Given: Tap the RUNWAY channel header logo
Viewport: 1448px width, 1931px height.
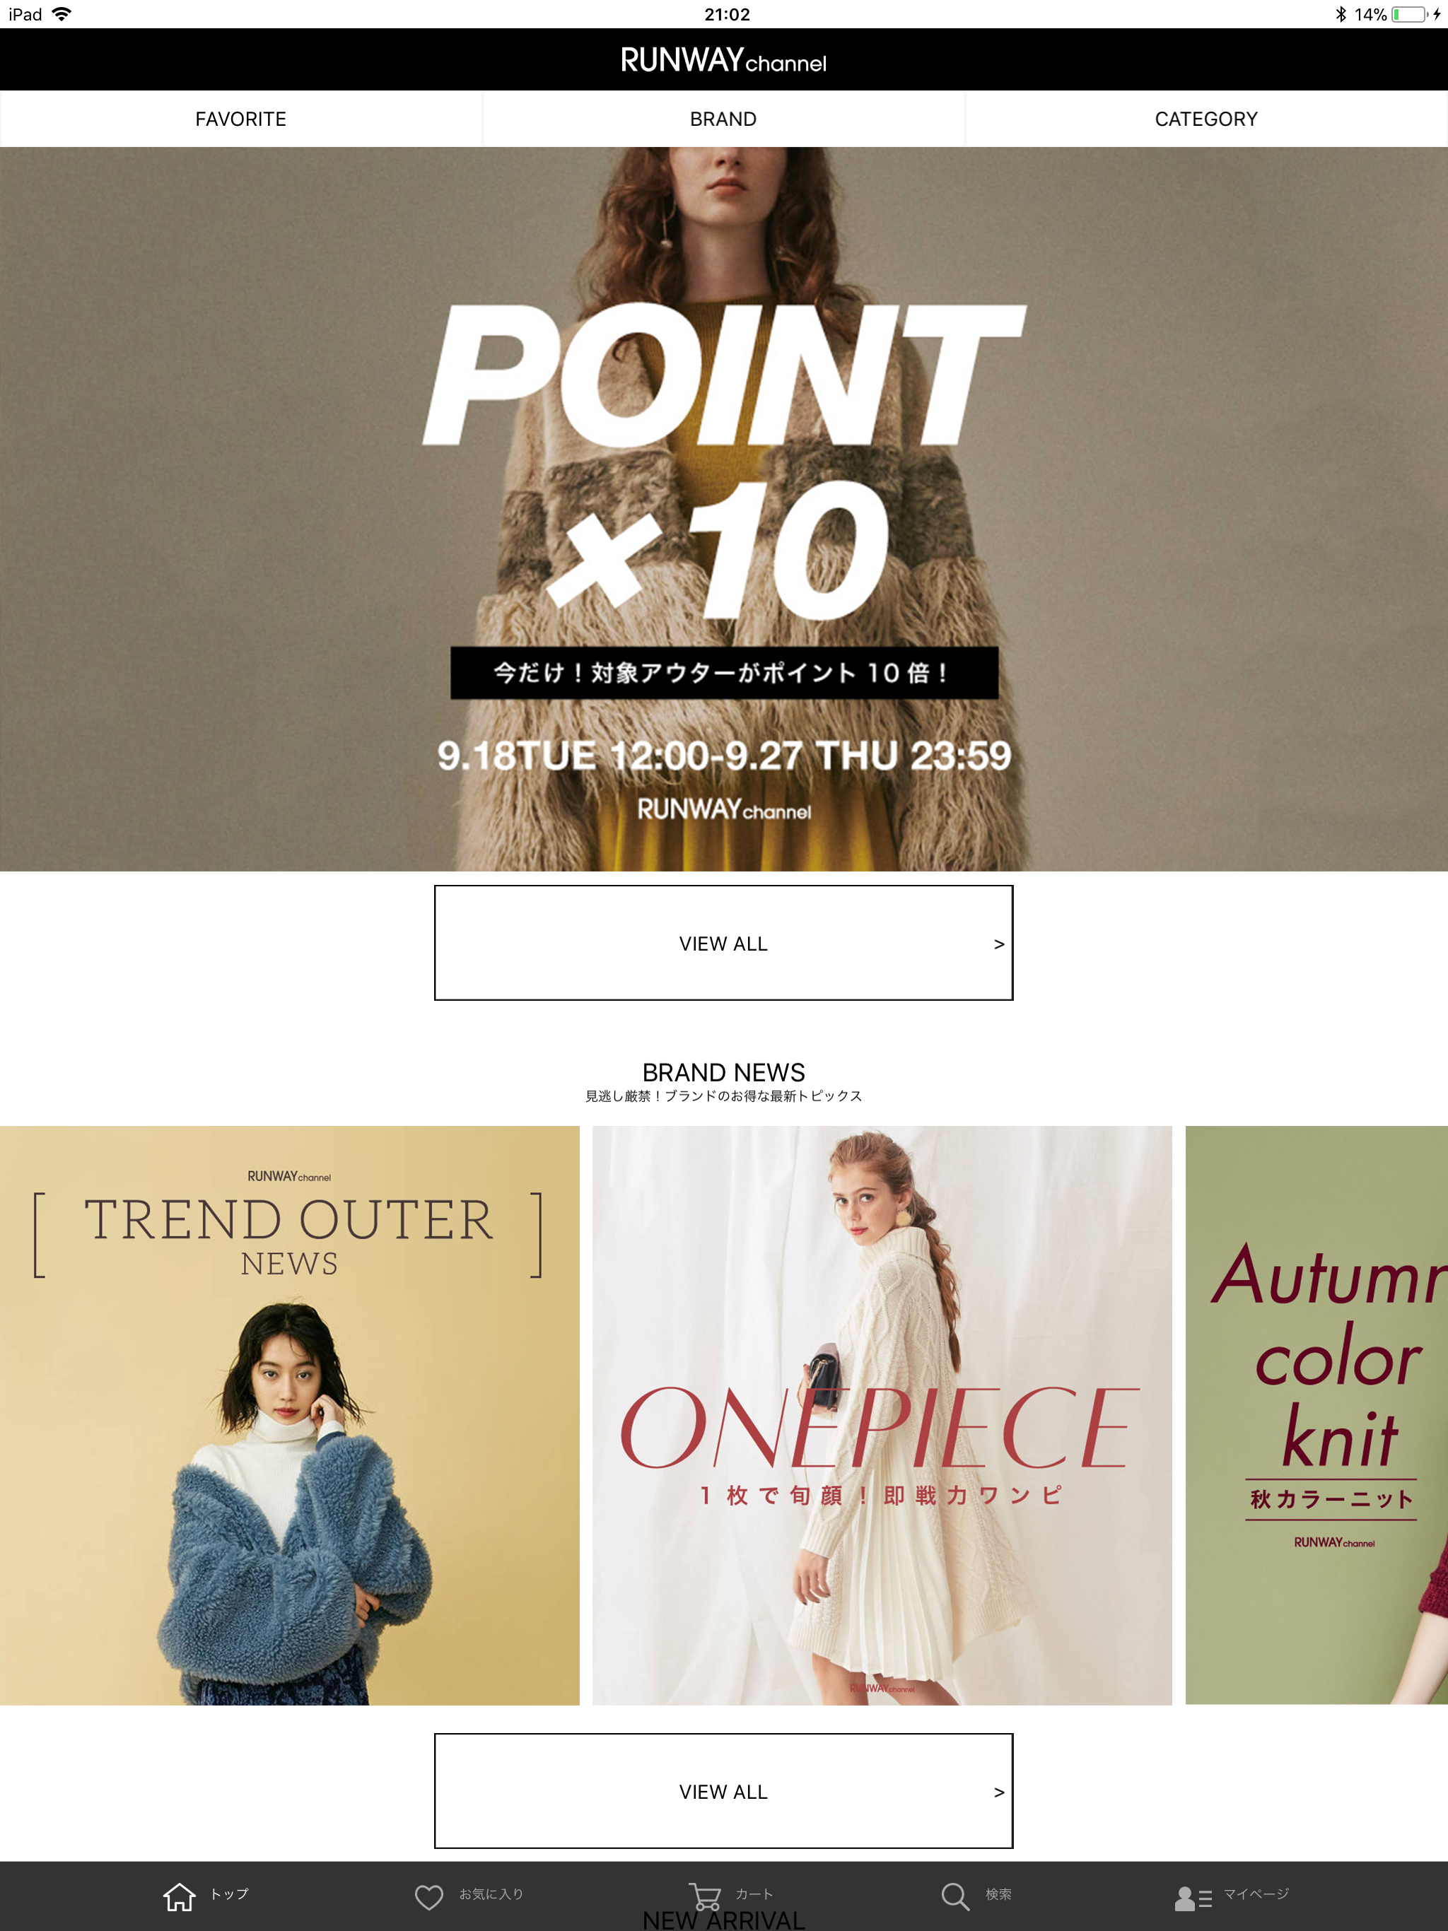Looking at the screenshot, I should (723, 60).
